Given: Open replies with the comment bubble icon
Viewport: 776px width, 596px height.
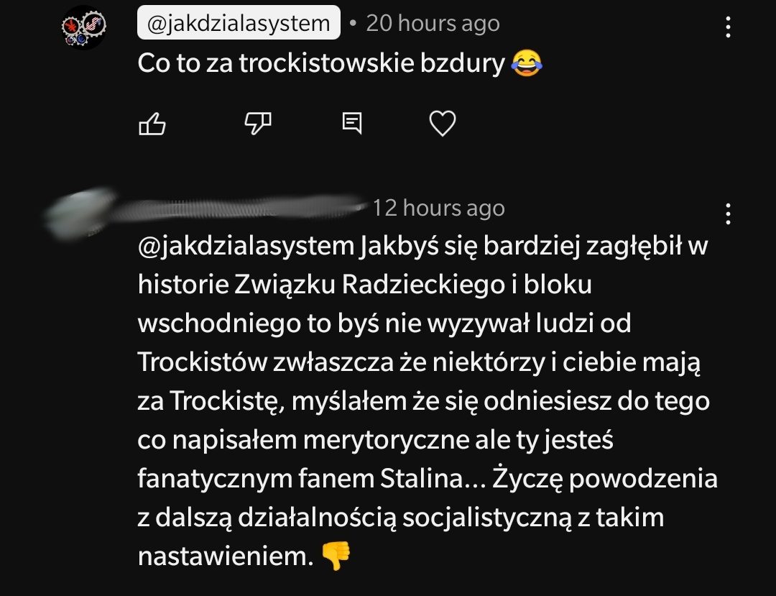Looking at the screenshot, I should click(x=352, y=123).
